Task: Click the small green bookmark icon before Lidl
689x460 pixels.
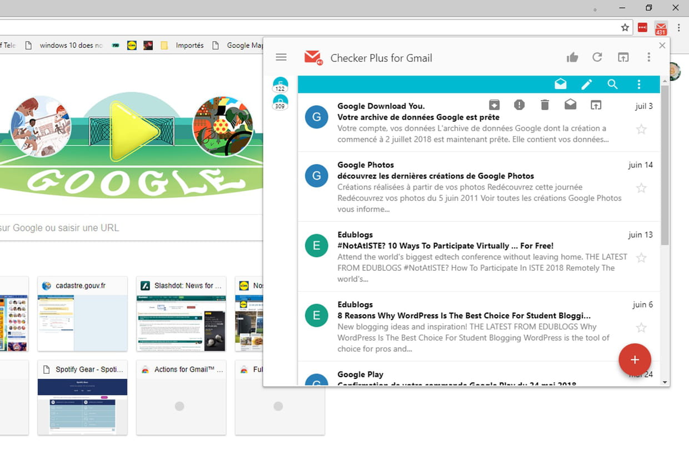Action: pos(116,46)
